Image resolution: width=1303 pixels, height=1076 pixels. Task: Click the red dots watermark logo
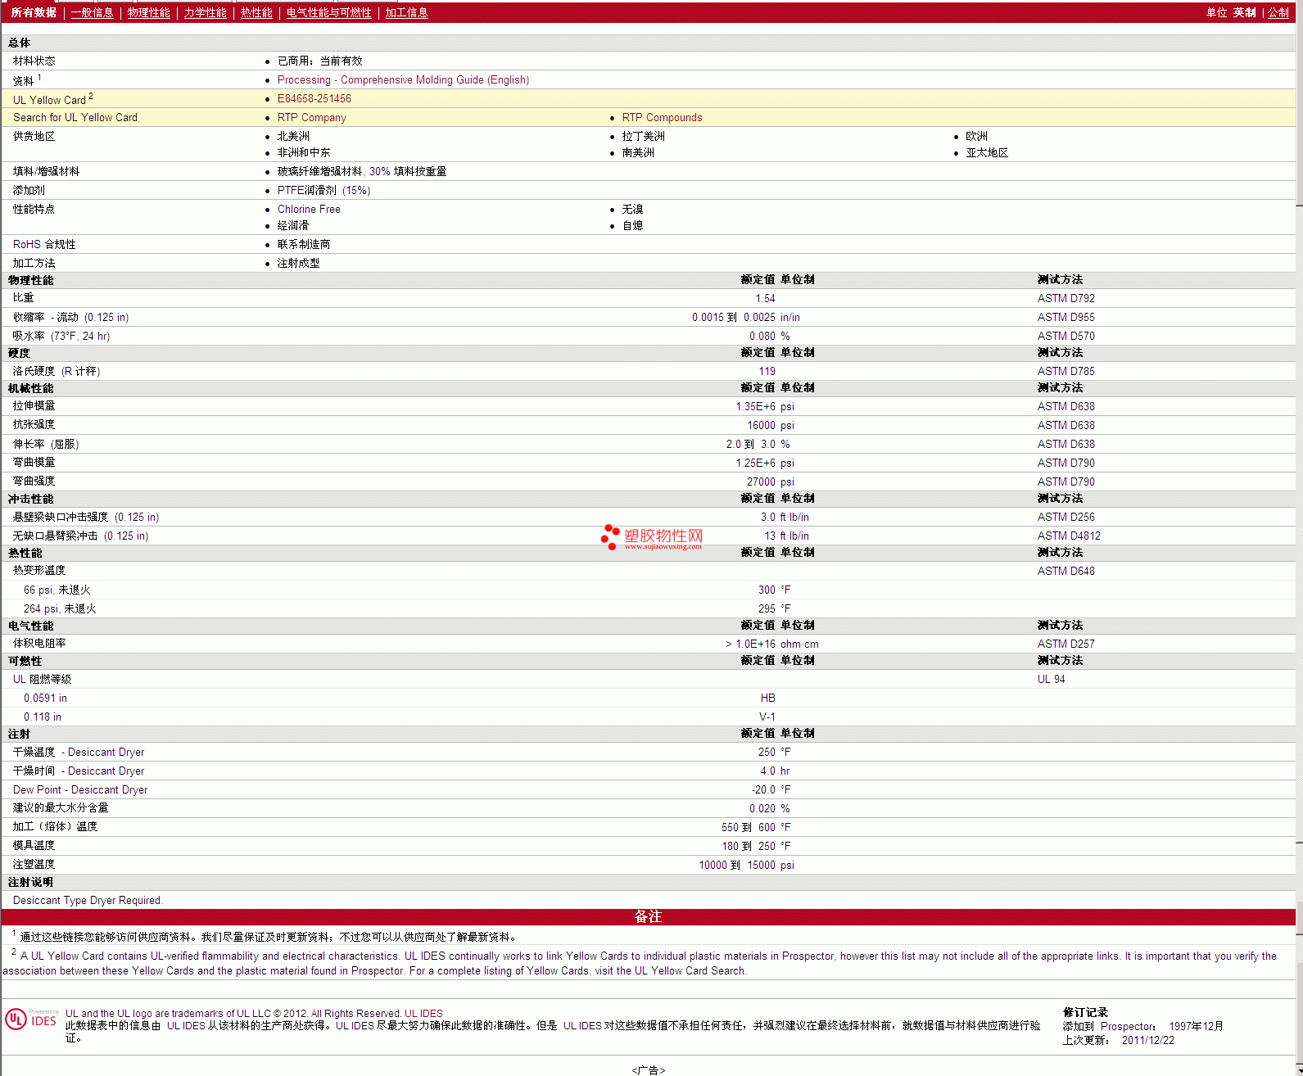coord(610,536)
